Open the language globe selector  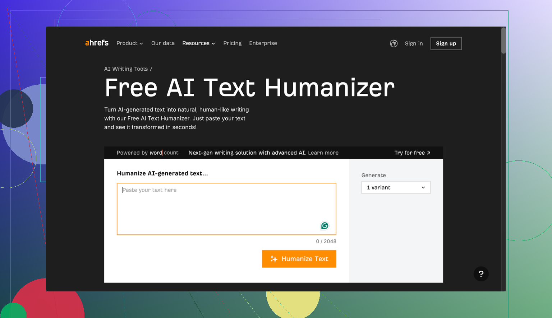point(394,43)
